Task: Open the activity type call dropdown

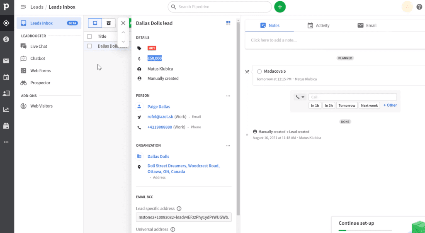Action: point(300,97)
